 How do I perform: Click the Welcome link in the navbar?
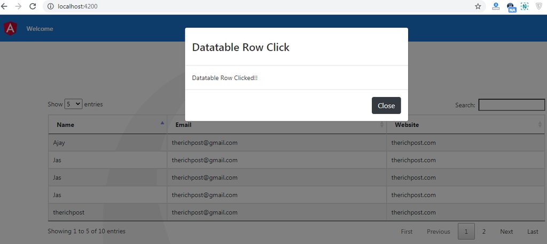[x=40, y=29]
